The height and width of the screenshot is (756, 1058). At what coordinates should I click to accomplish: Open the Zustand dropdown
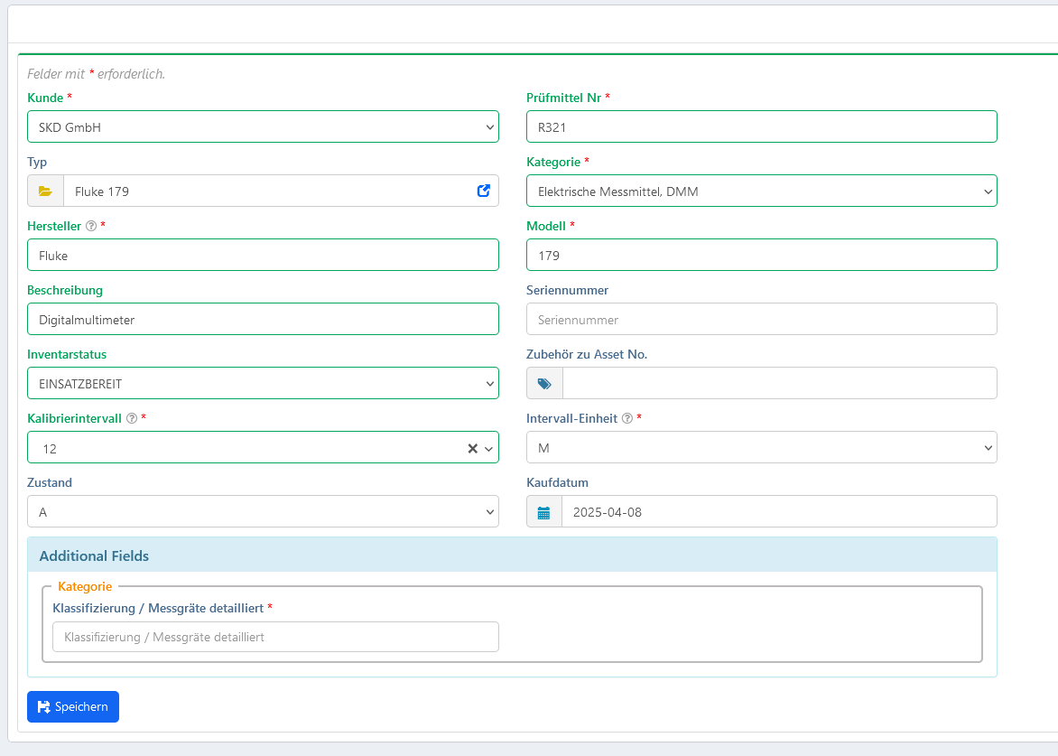tap(263, 512)
